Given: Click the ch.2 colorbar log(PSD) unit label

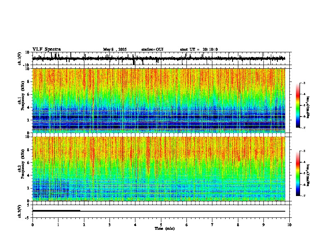Looking at the screenshot, I should pos(308,175).
